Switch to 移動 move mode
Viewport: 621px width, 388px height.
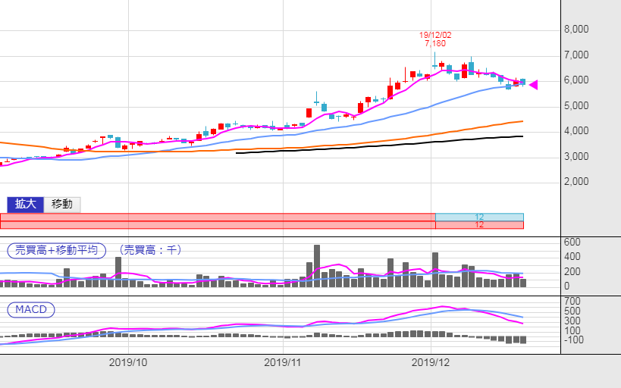(x=62, y=205)
